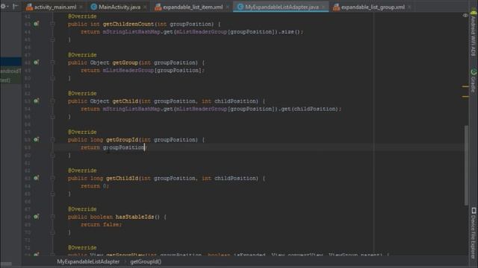Screen dimensions: 478x268
Task: Close the MyExpandableListAdapter.java tab
Action: 323,7
